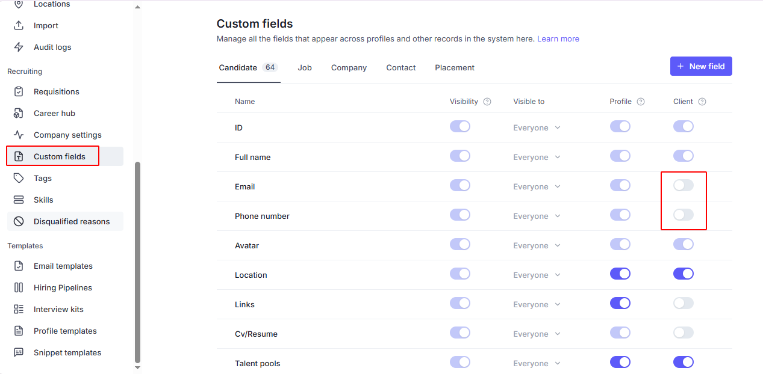Open Visible to dropdown for Phone number
Image resolution: width=763 pixels, height=374 pixels.
(537, 216)
